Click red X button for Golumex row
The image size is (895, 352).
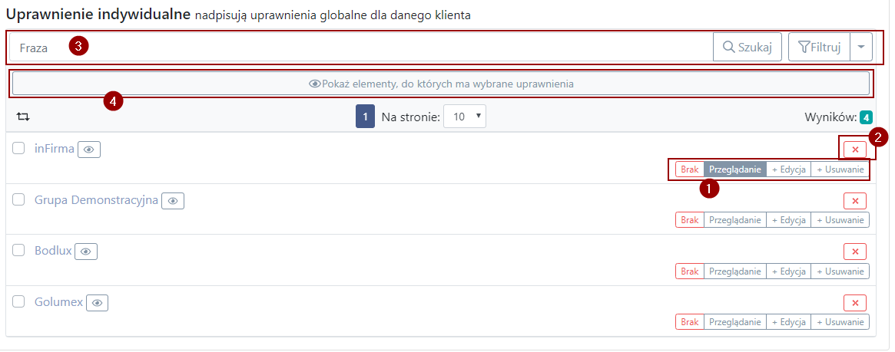click(x=855, y=302)
